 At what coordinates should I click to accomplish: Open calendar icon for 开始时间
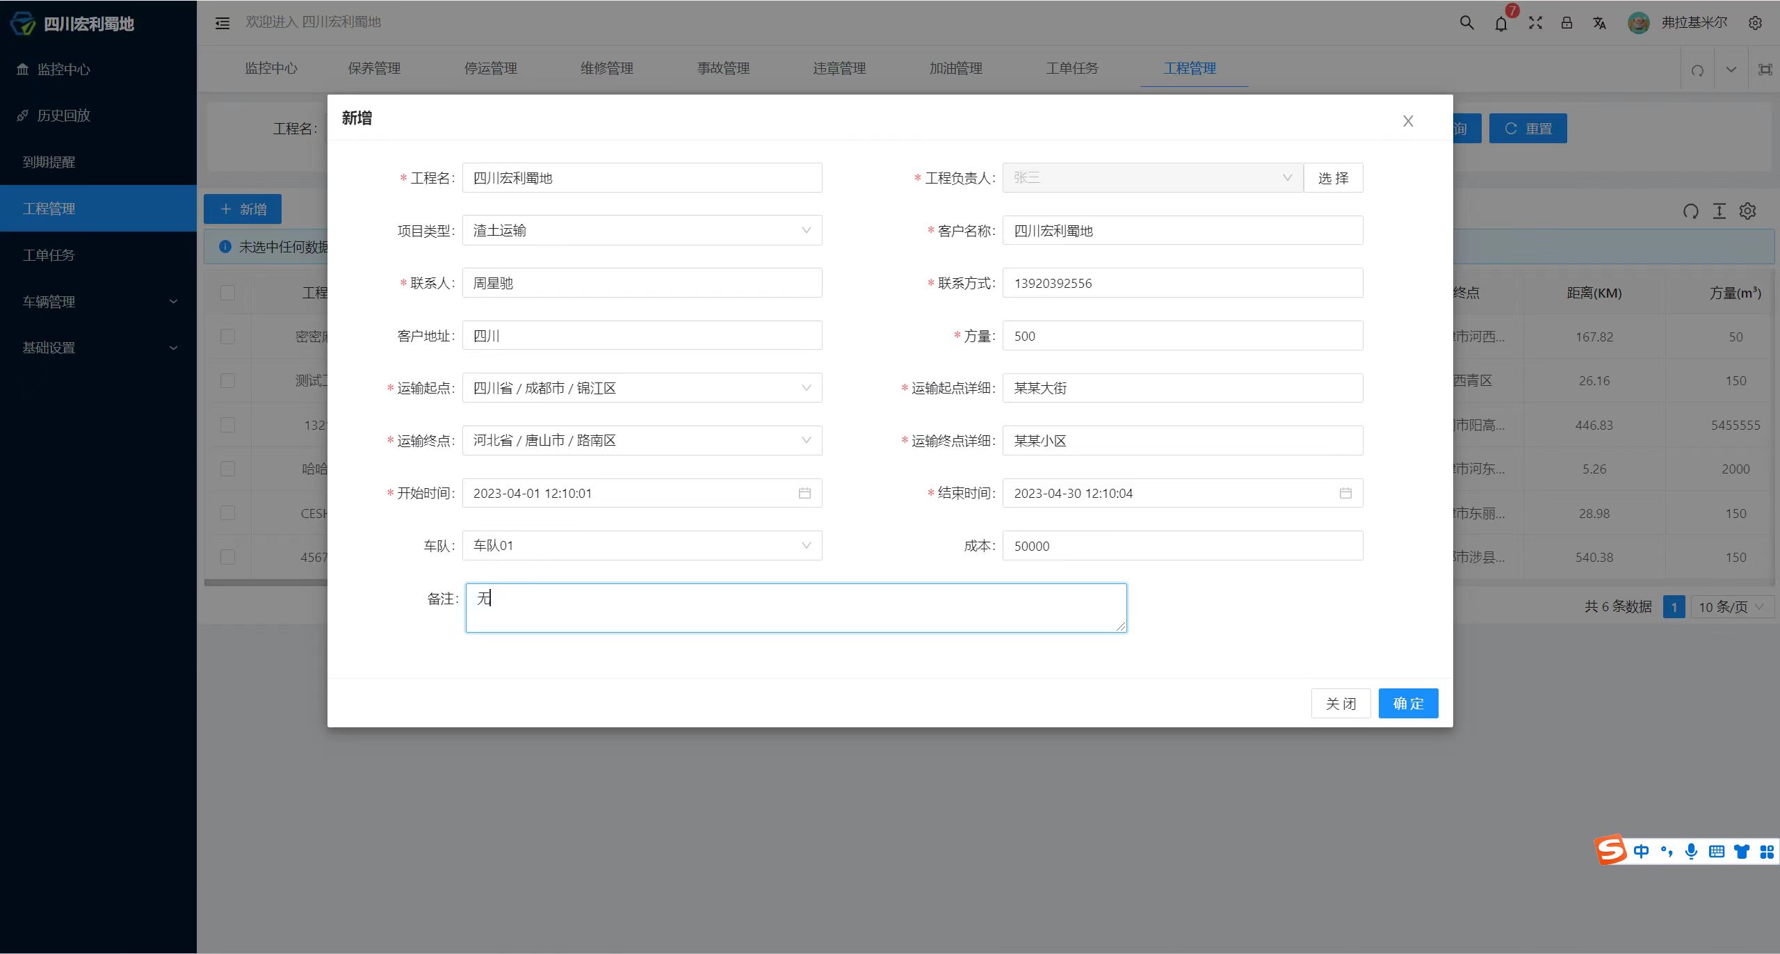[x=804, y=493]
